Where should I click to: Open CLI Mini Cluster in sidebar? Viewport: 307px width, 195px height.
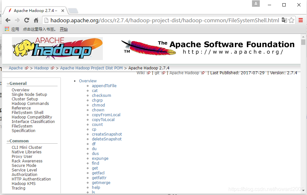27,147
